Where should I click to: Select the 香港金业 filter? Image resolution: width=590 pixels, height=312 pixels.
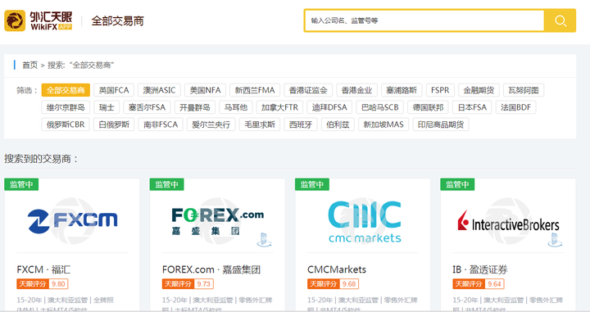(x=356, y=90)
